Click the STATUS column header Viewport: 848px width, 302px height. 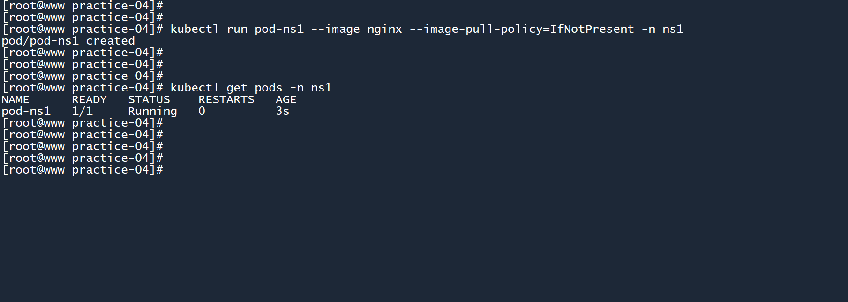pyautogui.click(x=149, y=99)
